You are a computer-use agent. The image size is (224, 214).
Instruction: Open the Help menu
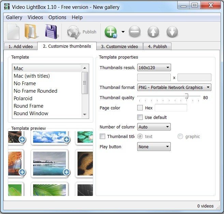(x=77, y=17)
